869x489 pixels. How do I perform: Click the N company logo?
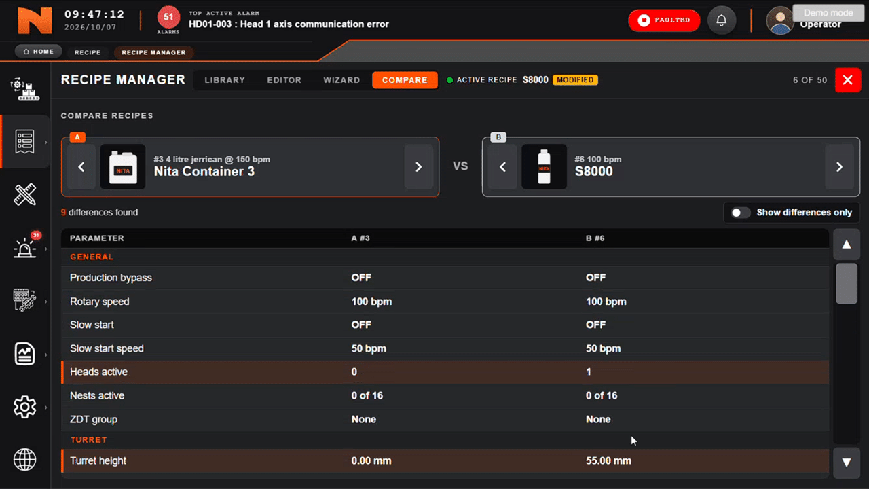[35, 20]
